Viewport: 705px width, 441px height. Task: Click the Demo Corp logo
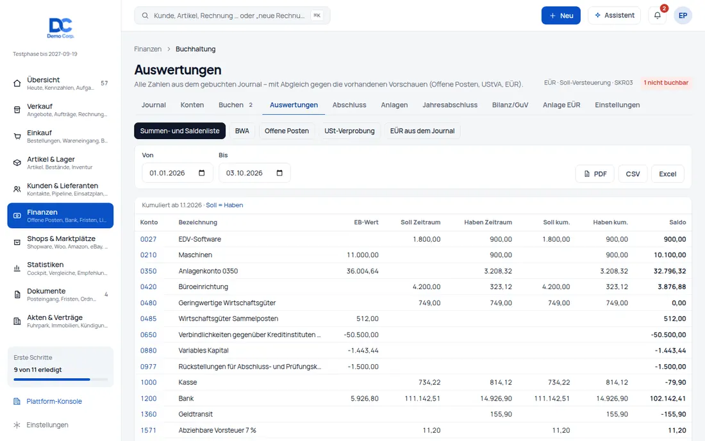click(x=60, y=28)
